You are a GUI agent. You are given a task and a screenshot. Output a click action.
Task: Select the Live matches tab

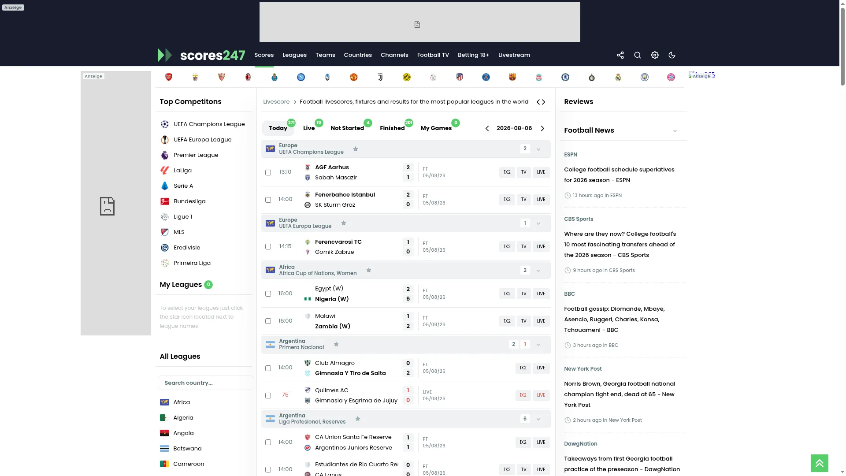(x=309, y=128)
